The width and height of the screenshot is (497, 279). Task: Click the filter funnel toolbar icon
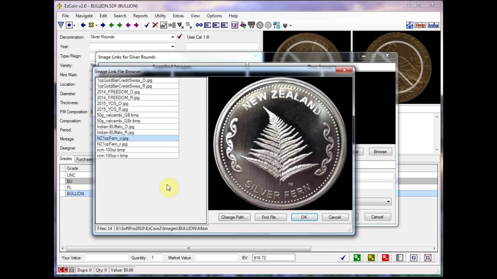coord(61,25)
